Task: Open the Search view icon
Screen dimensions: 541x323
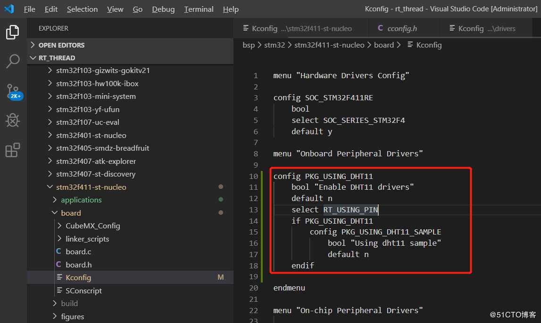Action: 13,61
